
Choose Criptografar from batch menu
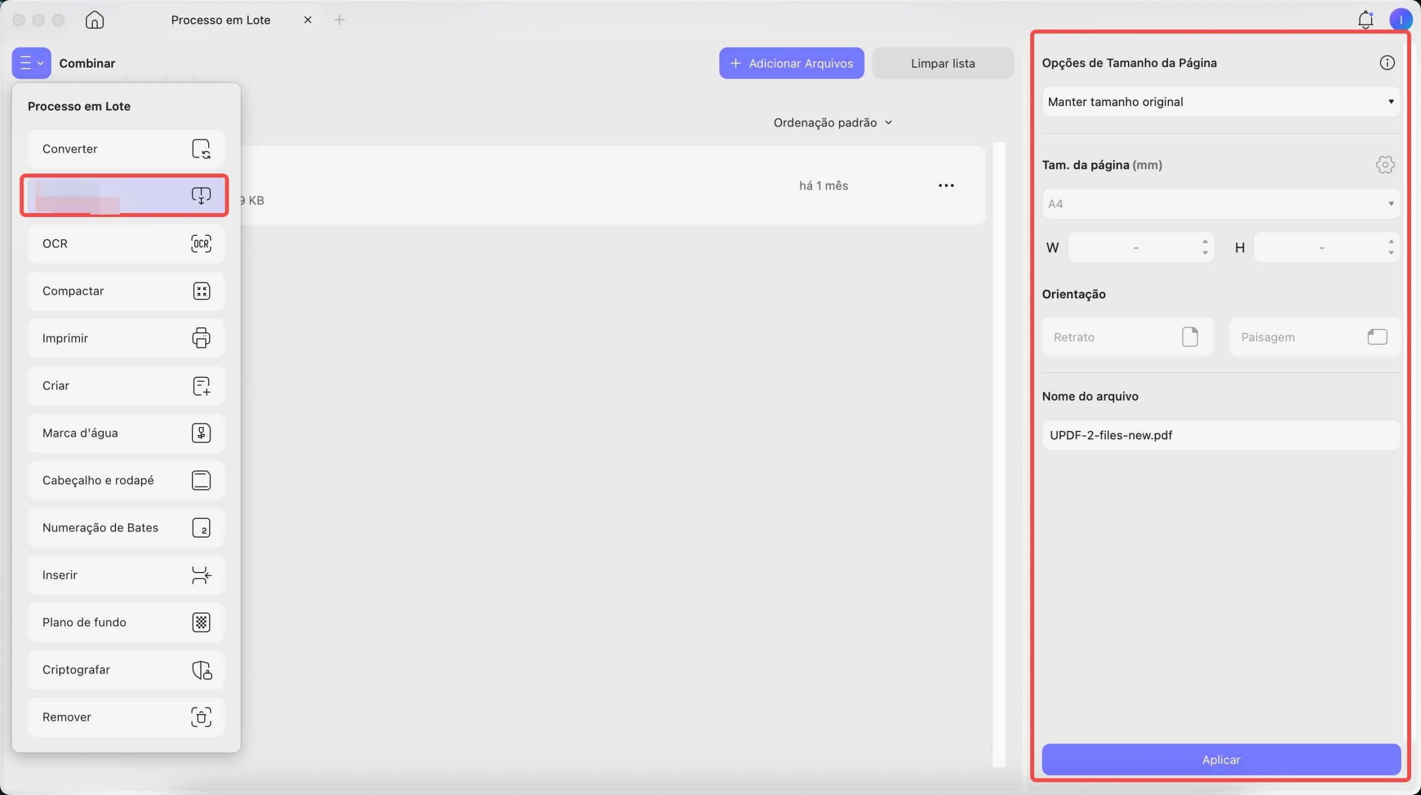[126, 670]
